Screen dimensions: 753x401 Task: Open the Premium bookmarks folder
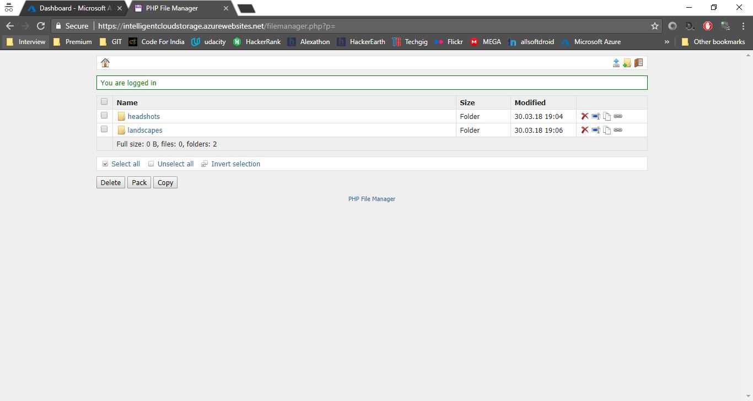(72, 42)
